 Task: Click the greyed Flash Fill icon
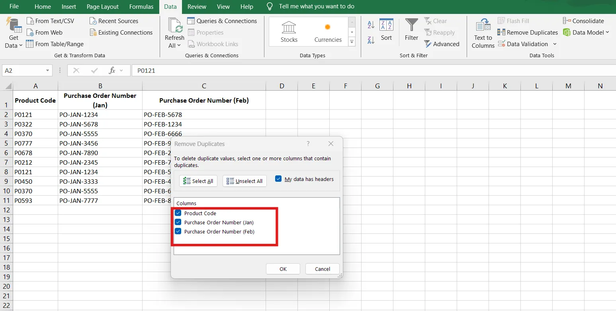coord(501,21)
